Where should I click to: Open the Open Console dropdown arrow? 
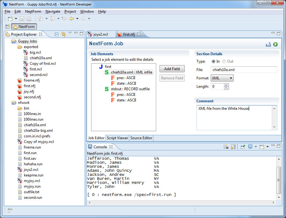click(x=268, y=147)
